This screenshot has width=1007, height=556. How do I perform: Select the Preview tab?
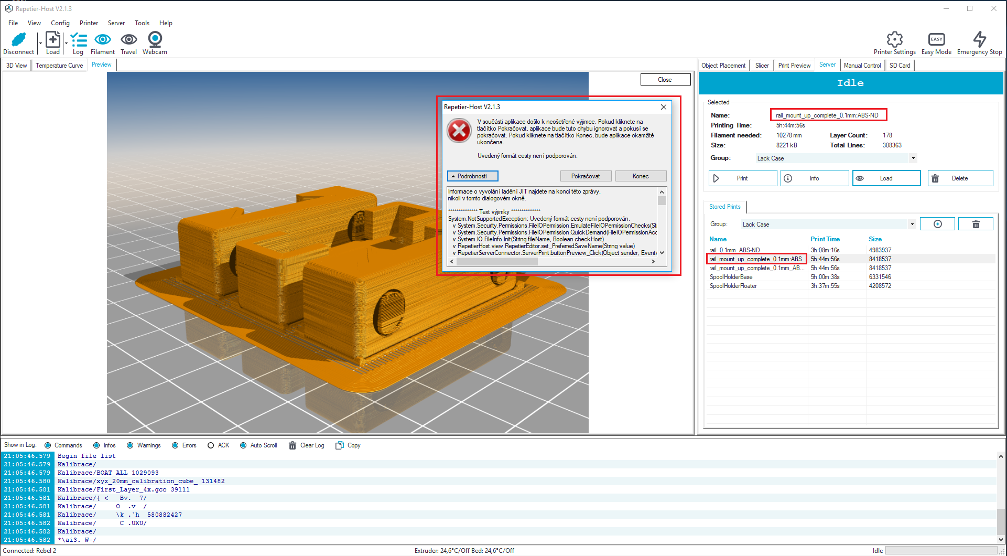pyautogui.click(x=102, y=65)
